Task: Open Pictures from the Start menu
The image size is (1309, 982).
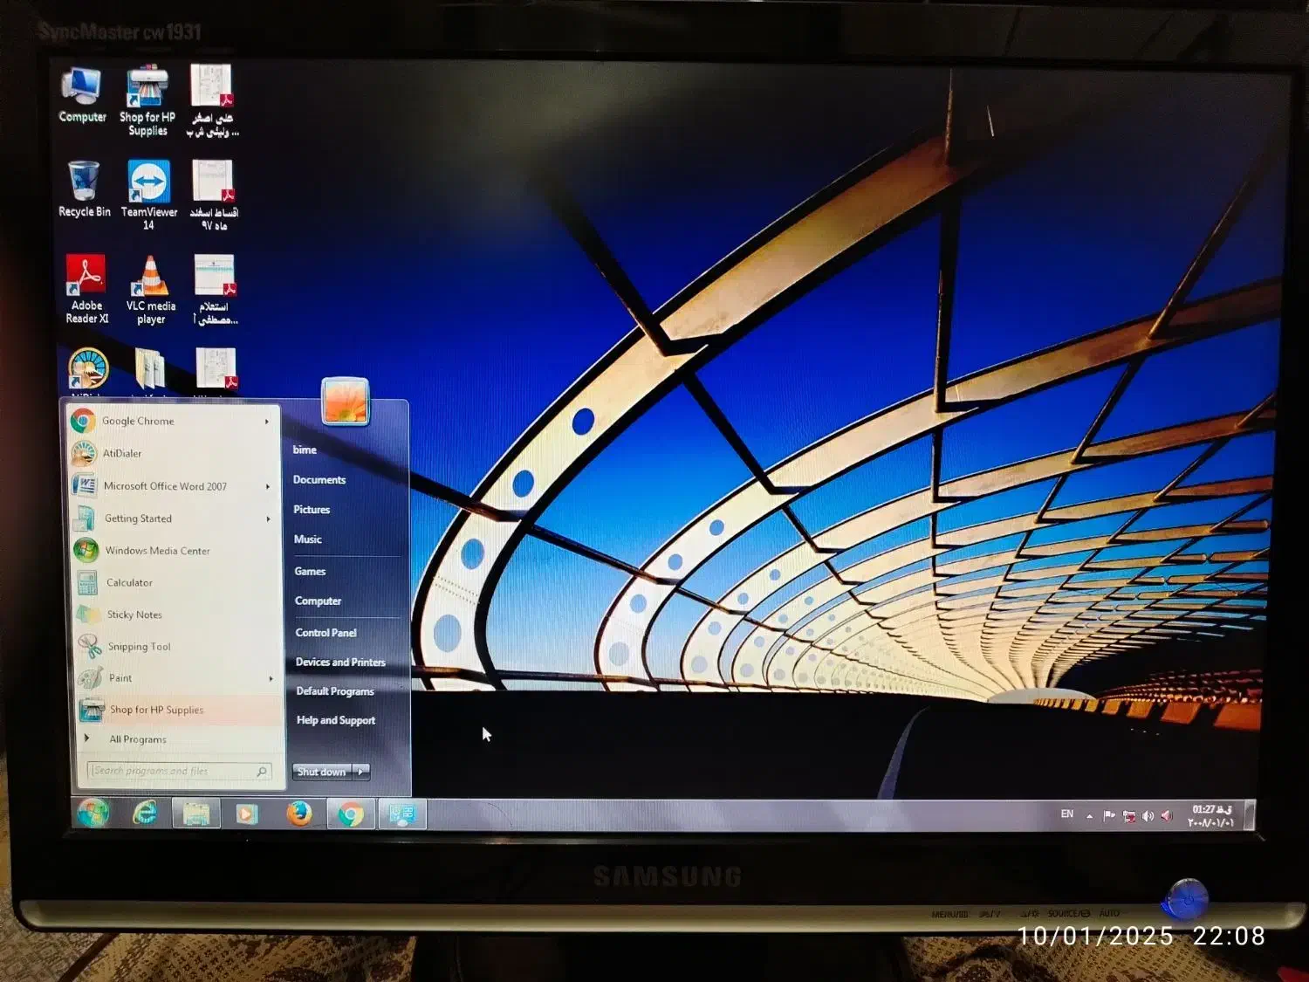Action: tap(312, 510)
